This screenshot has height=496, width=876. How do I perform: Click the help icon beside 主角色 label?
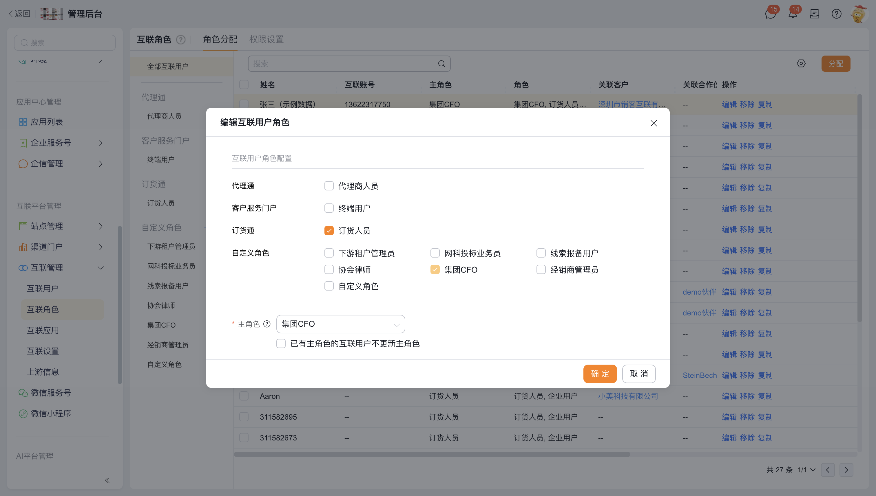pos(267,324)
